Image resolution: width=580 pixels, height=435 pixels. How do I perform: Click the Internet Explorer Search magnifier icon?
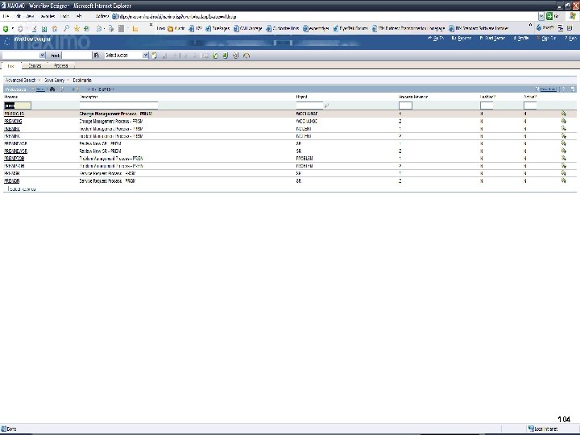coord(66,28)
